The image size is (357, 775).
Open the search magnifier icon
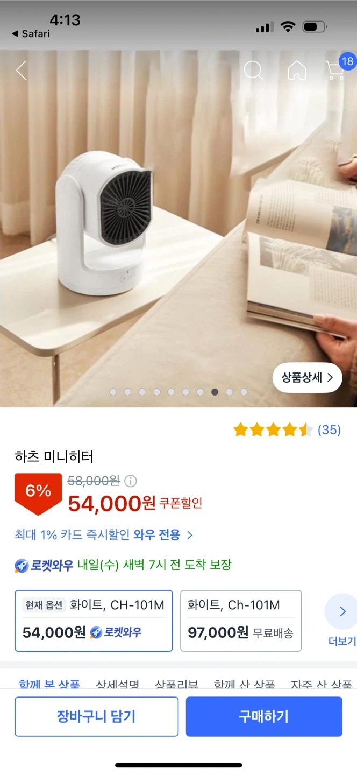coord(253,70)
